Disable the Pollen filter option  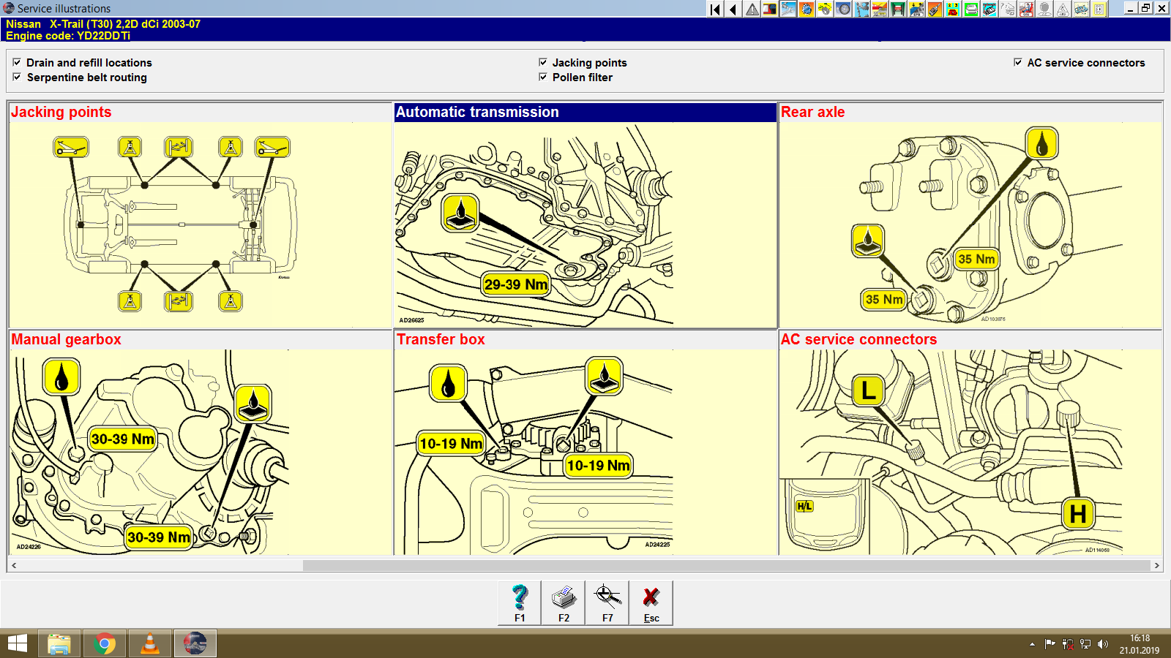point(543,77)
